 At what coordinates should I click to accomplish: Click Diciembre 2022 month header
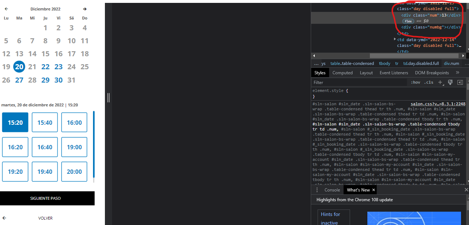coord(45,9)
